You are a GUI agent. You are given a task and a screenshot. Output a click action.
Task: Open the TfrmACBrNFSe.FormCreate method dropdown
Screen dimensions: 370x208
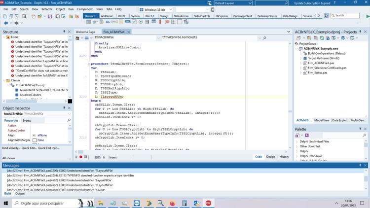click(x=259, y=37)
